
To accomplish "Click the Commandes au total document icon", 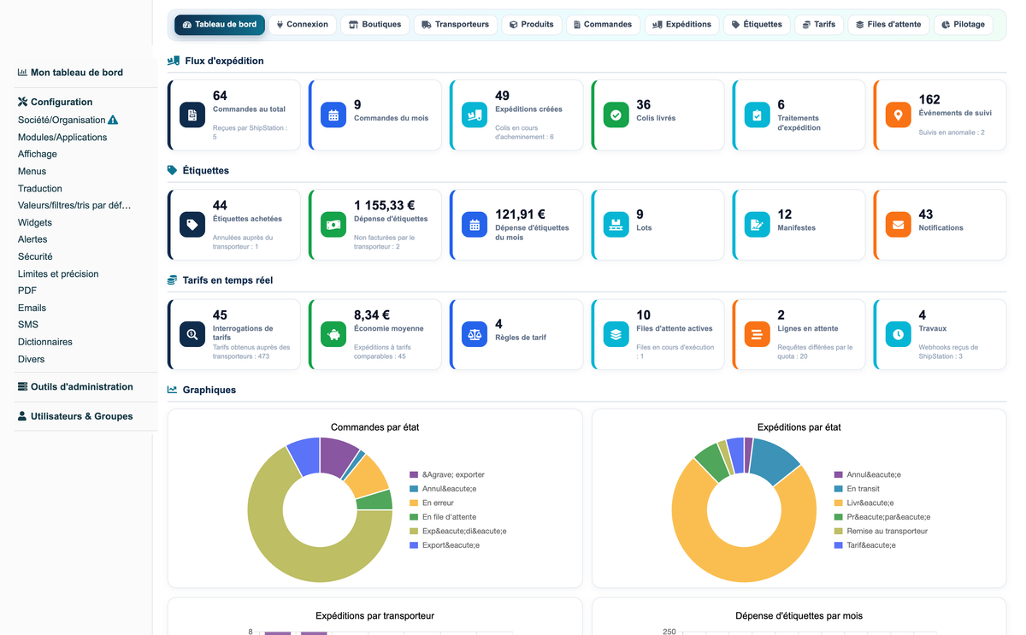I will 192,115.
